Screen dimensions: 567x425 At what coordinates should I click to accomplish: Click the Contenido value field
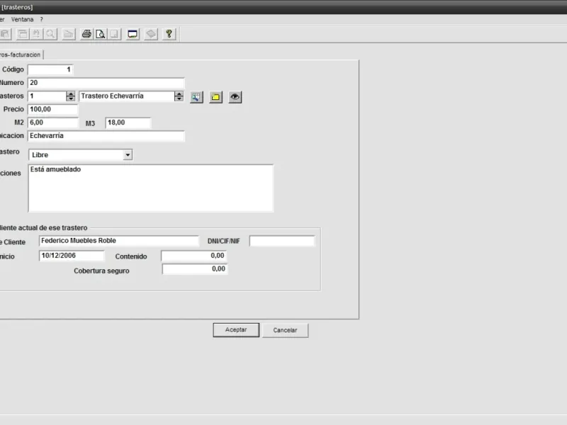click(194, 256)
